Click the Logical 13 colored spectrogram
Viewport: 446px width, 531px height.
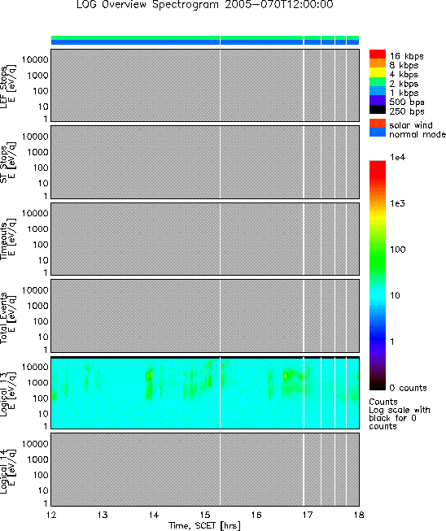[205, 393]
